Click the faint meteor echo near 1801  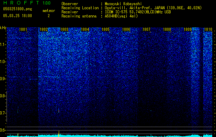coord(18,110)
